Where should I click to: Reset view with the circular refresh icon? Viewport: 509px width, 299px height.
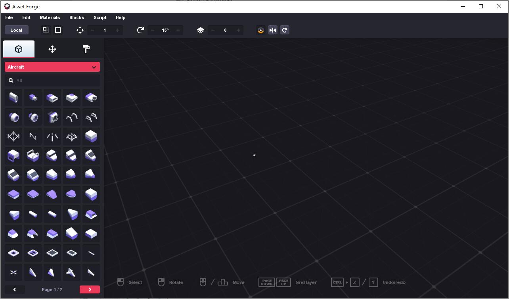tap(285, 30)
